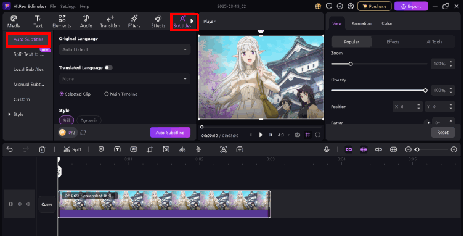Click the undo arrow in timeline toolbar
Screen dimensions: 464x237
(9, 149)
